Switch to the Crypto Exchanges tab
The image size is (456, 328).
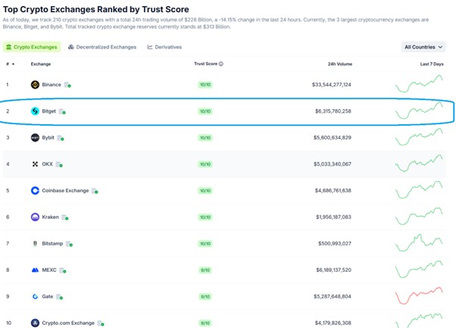32,47
